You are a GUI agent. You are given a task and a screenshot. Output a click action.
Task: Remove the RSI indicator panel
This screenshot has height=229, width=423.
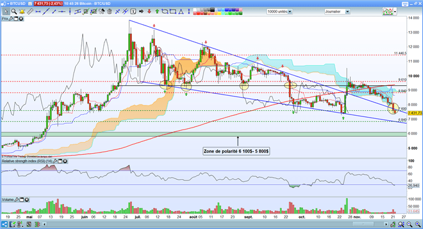pyautogui.click(x=65, y=161)
